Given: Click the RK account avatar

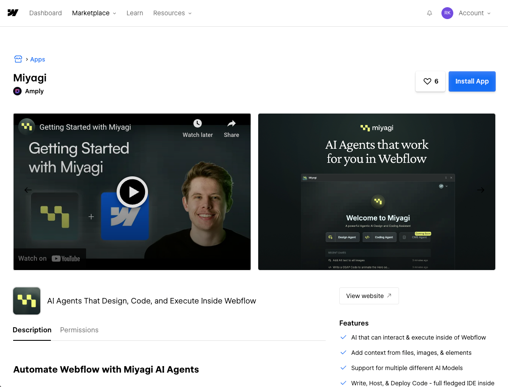Looking at the screenshot, I should pos(447,13).
